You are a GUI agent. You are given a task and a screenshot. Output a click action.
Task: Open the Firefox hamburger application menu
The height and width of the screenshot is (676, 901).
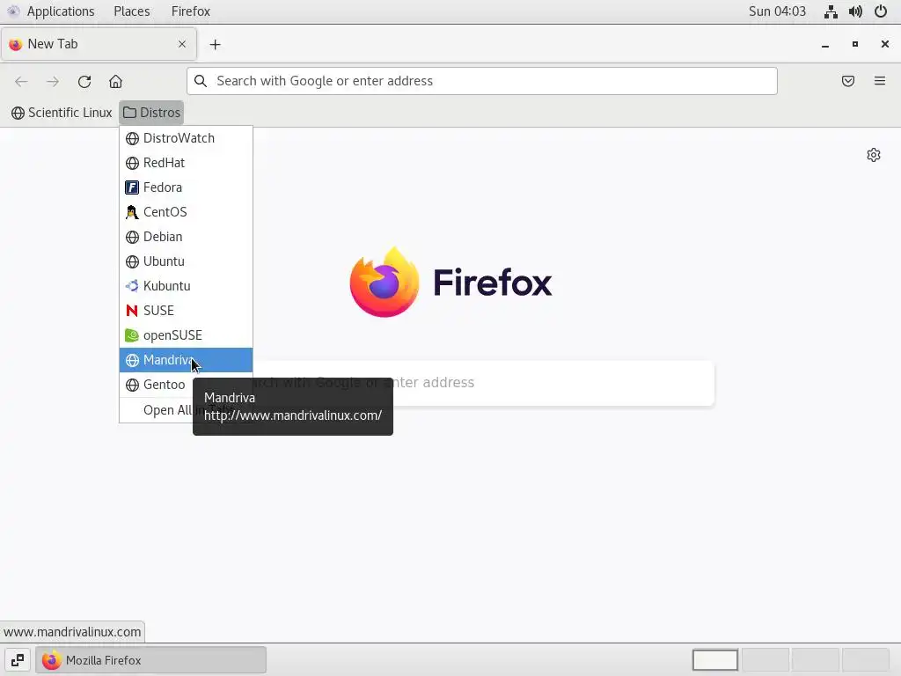[x=880, y=81]
